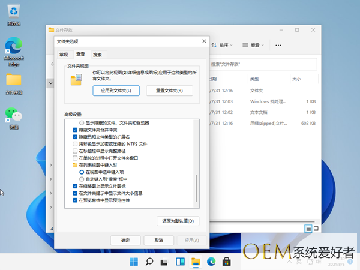Open Microsoft Edge desktop shortcut
360x270 pixels.
[13, 48]
